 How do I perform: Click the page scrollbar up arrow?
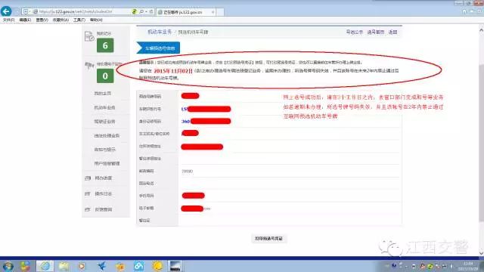[x=481, y=30]
